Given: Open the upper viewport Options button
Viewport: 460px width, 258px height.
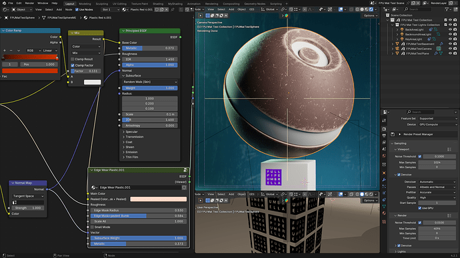Looking at the screenshot, I should pyautogui.click(x=369, y=15).
